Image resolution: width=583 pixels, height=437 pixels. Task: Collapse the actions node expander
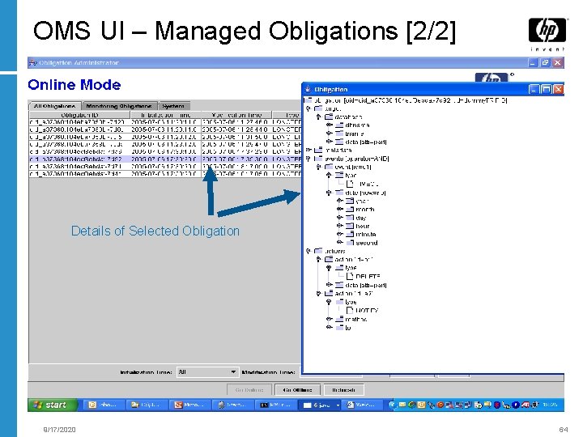tap(308, 251)
